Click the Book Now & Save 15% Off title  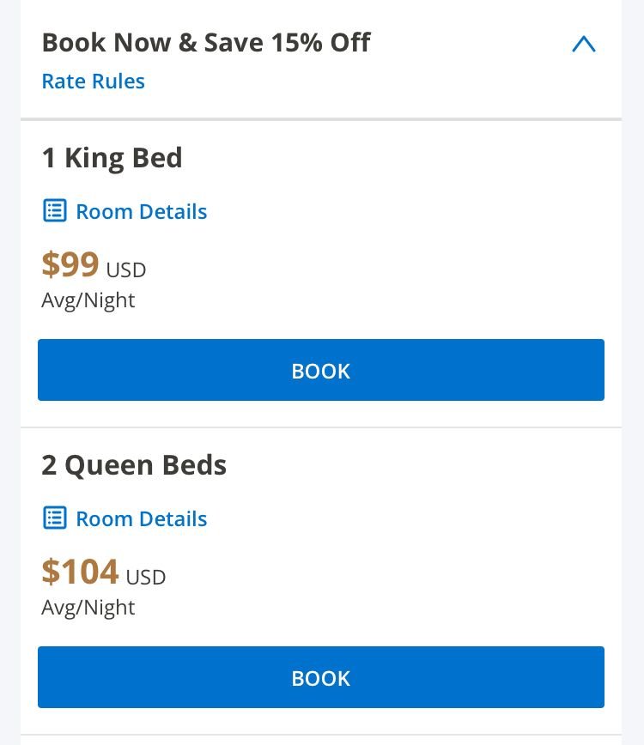206,43
